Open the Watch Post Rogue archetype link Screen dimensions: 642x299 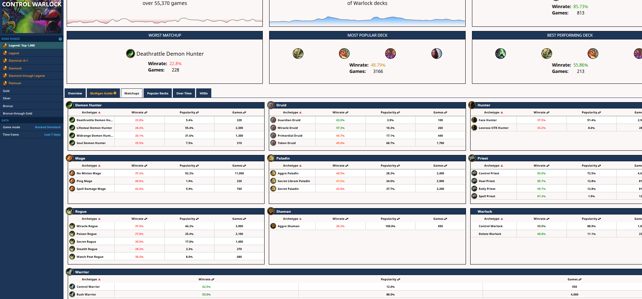click(x=90, y=257)
